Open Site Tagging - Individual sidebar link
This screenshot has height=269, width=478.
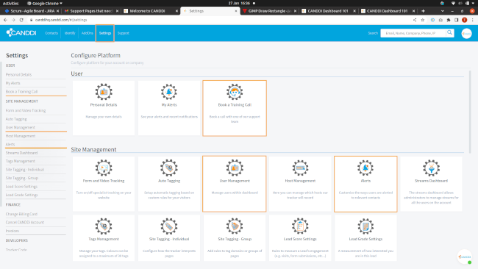pyautogui.click(x=25, y=170)
